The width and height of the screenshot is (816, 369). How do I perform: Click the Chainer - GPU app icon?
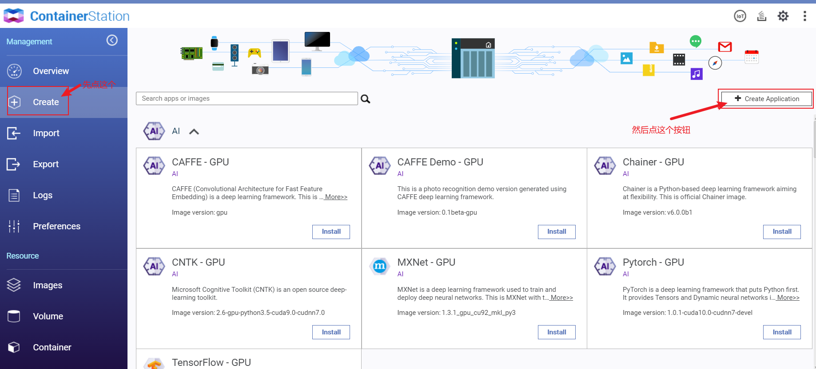[605, 166]
